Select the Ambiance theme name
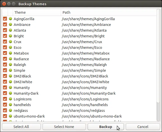This screenshot has height=132, width=162. point(22,25)
